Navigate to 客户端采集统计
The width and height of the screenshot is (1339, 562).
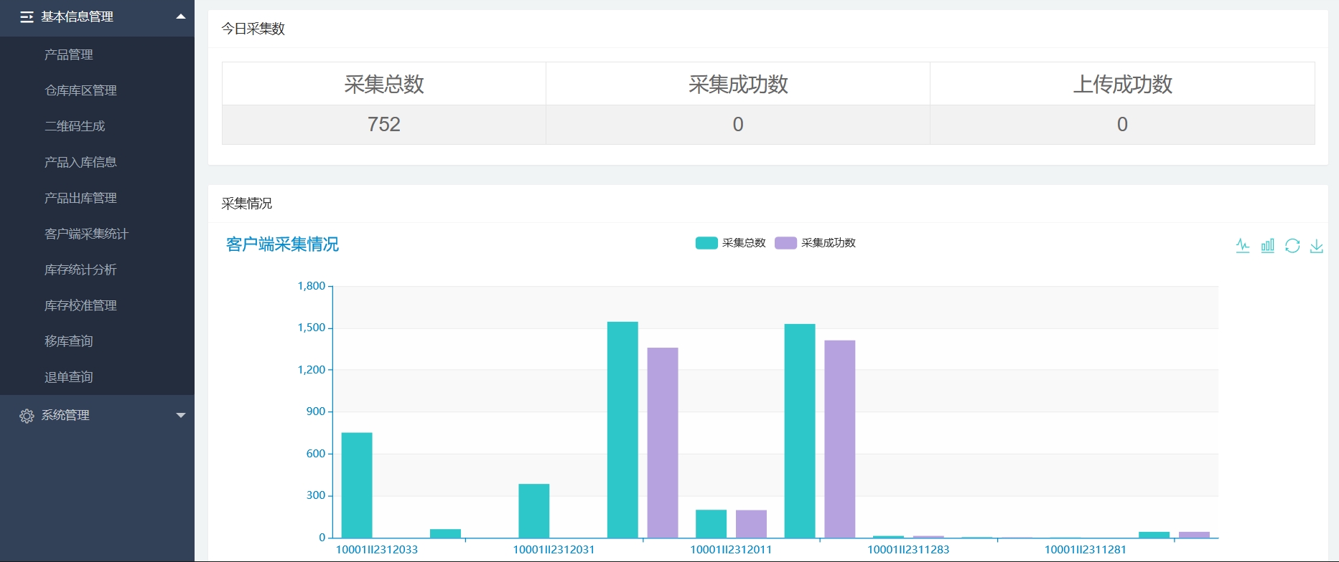click(x=86, y=234)
